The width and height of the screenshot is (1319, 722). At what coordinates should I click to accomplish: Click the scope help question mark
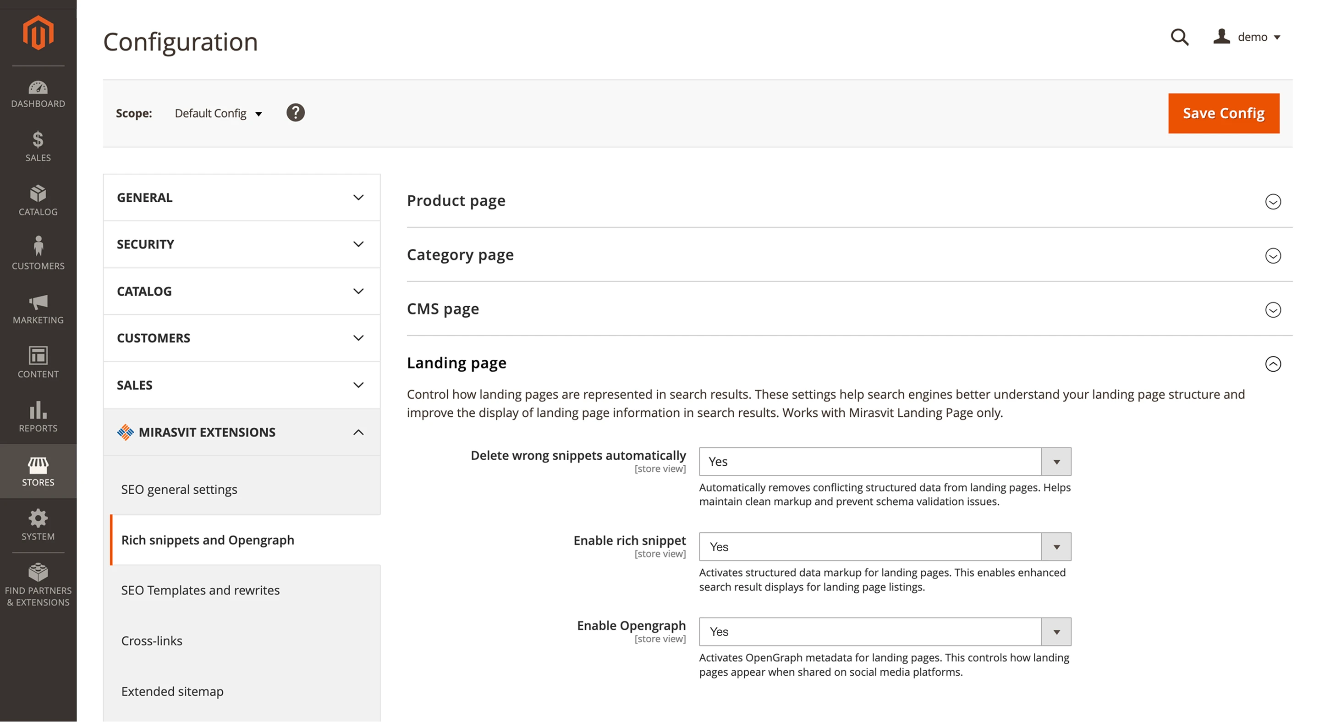pyautogui.click(x=296, y=113)
